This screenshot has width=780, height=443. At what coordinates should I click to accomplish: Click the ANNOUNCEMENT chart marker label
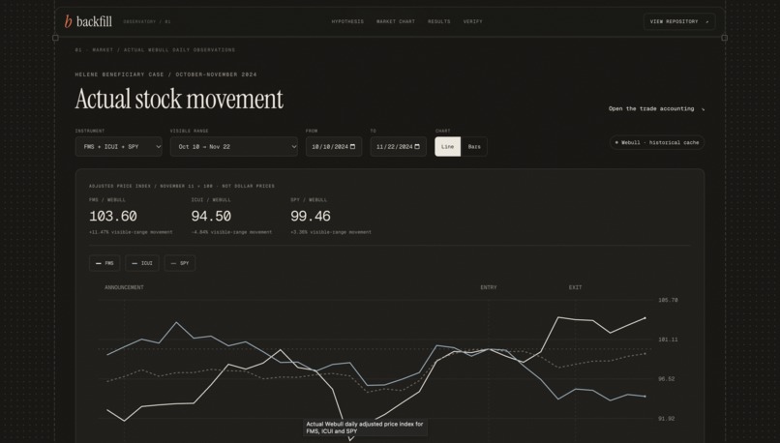pos(124,287)
